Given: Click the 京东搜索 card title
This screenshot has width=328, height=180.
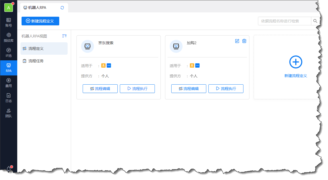Looking at the screenshot, I should pyautogui.click(x=106, y=43).
